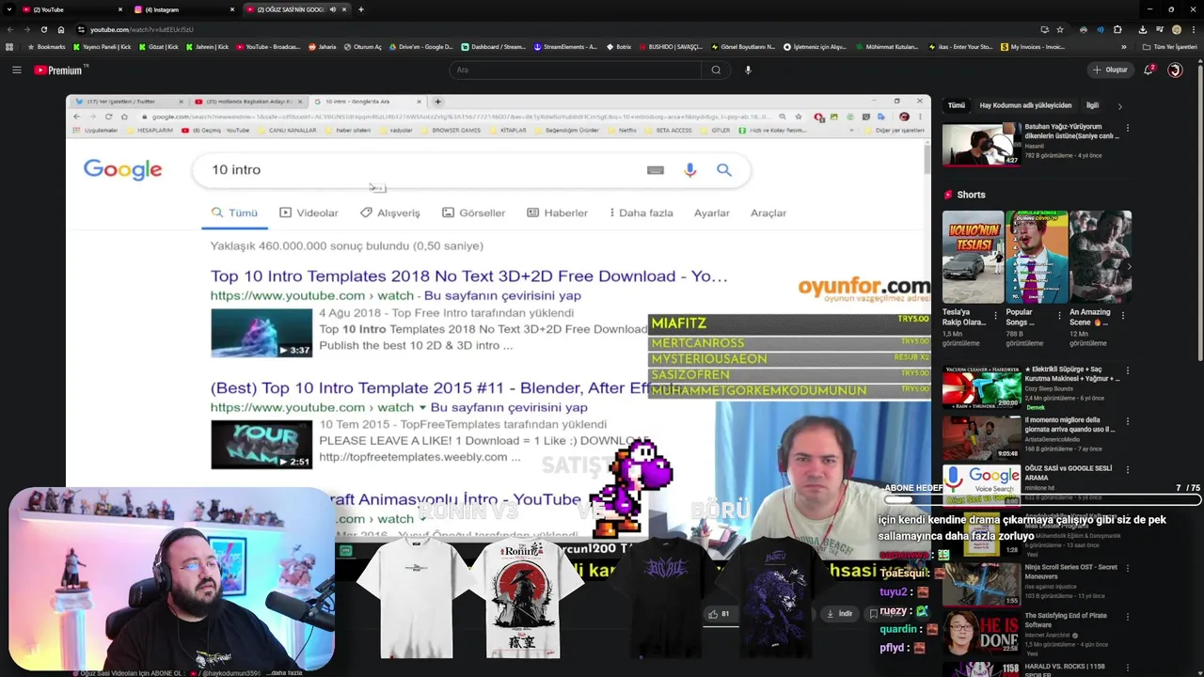
Task: Close the (2) YouTube browser tab
Action: point(120,9)
